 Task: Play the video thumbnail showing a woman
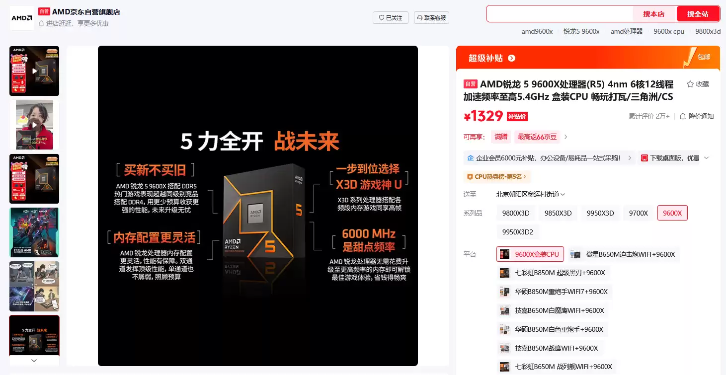[34, 125]
